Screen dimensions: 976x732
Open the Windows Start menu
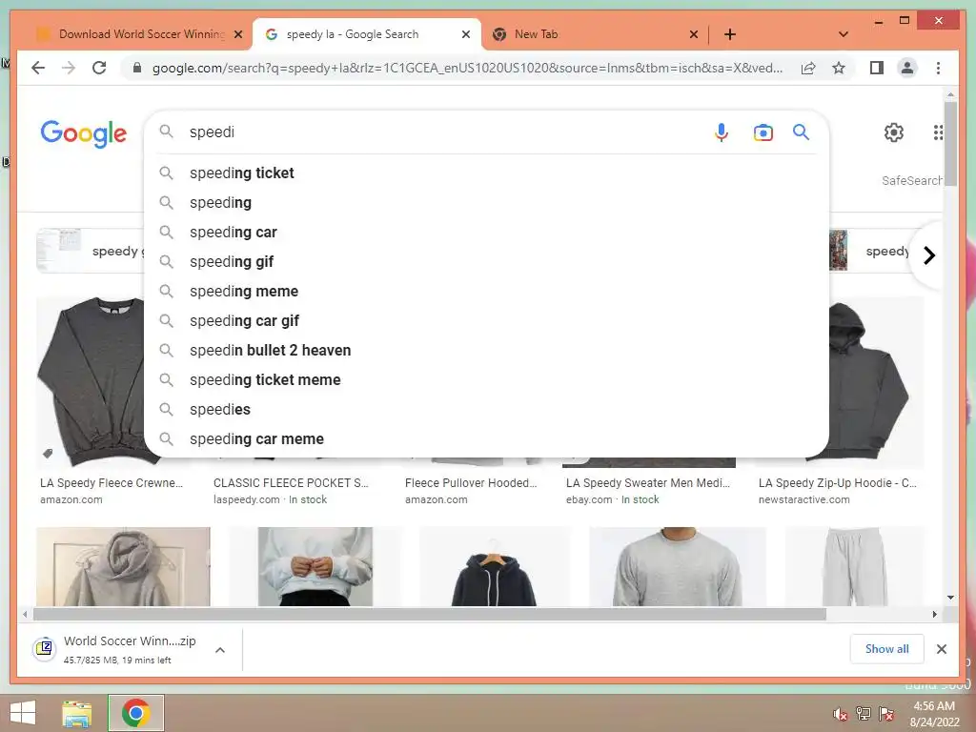point(23,713)
